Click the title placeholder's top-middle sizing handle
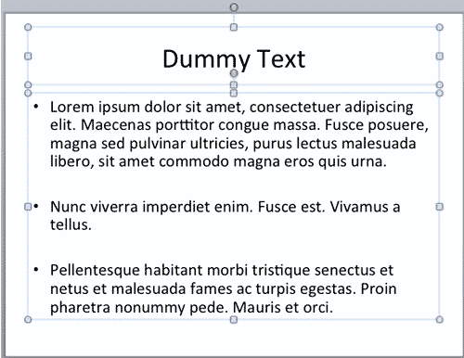464x358 pixels. click(x=234, y=27)
